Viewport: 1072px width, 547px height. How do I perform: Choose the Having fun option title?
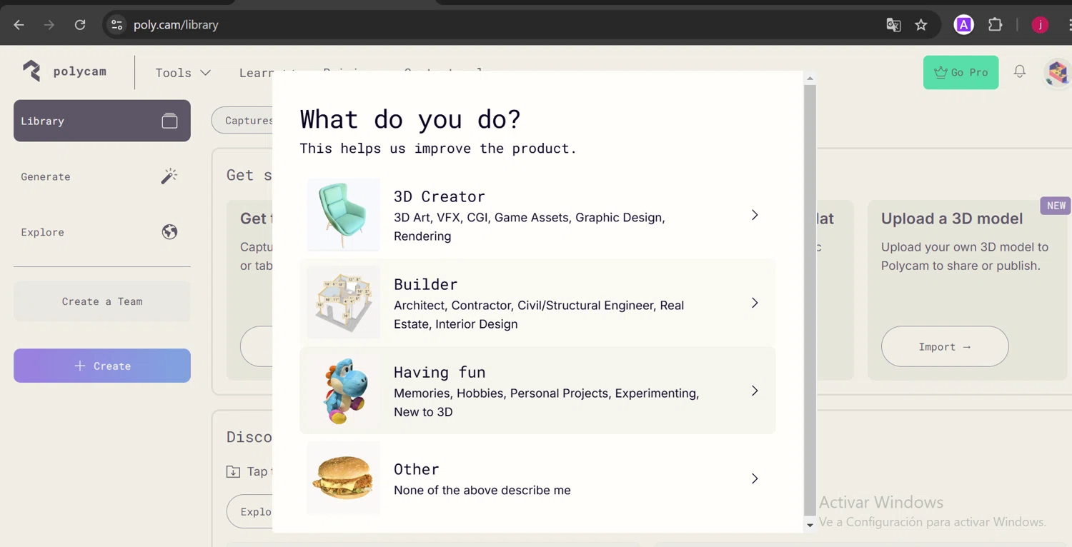(440, 372)
